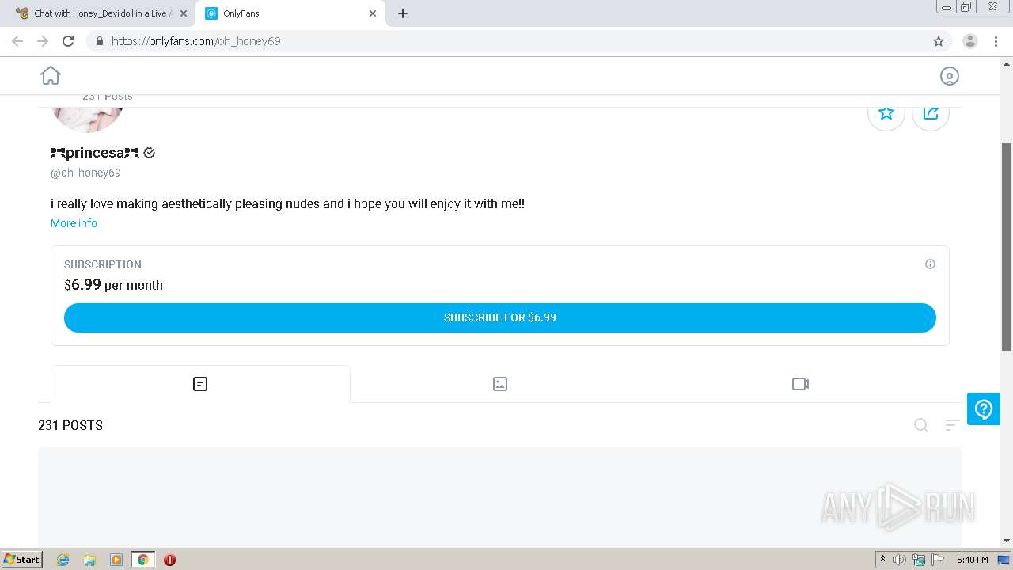Open Action Center flag icon

(938, 560)
